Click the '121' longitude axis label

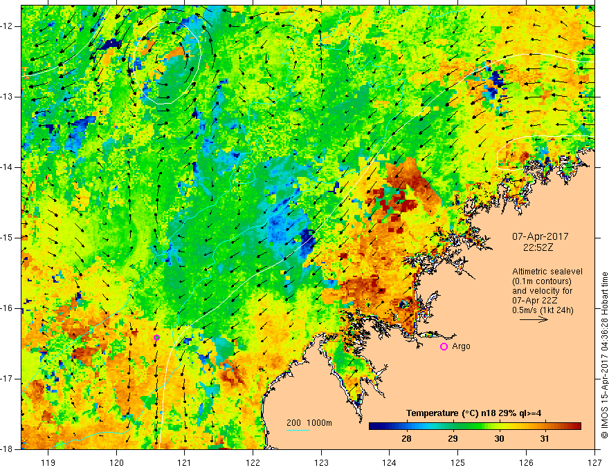coord(185,462)
